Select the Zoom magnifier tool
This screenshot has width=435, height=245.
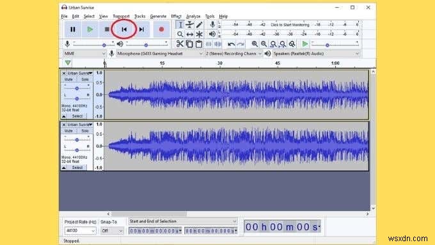(180, 34)
